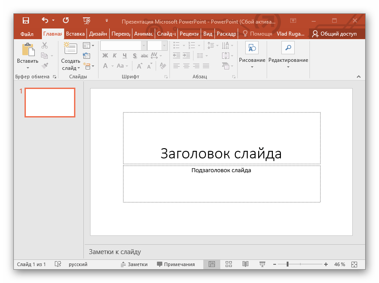Viewport: 379px width, 283px height.
Task: Justify the paragraph text
Action: coord(206,66)
